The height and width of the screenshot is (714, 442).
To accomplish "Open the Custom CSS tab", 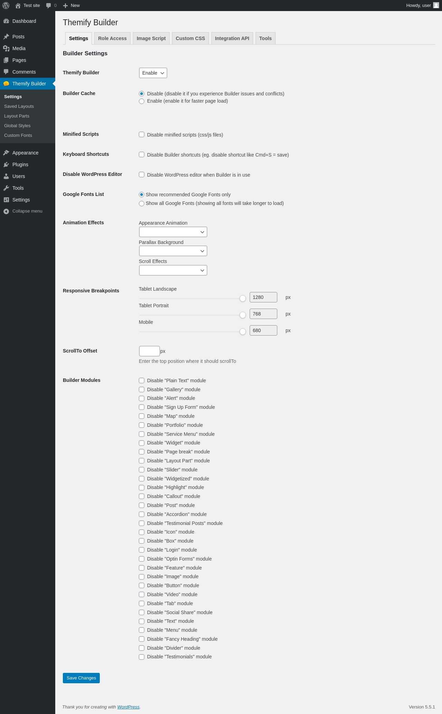I will 190,38.
